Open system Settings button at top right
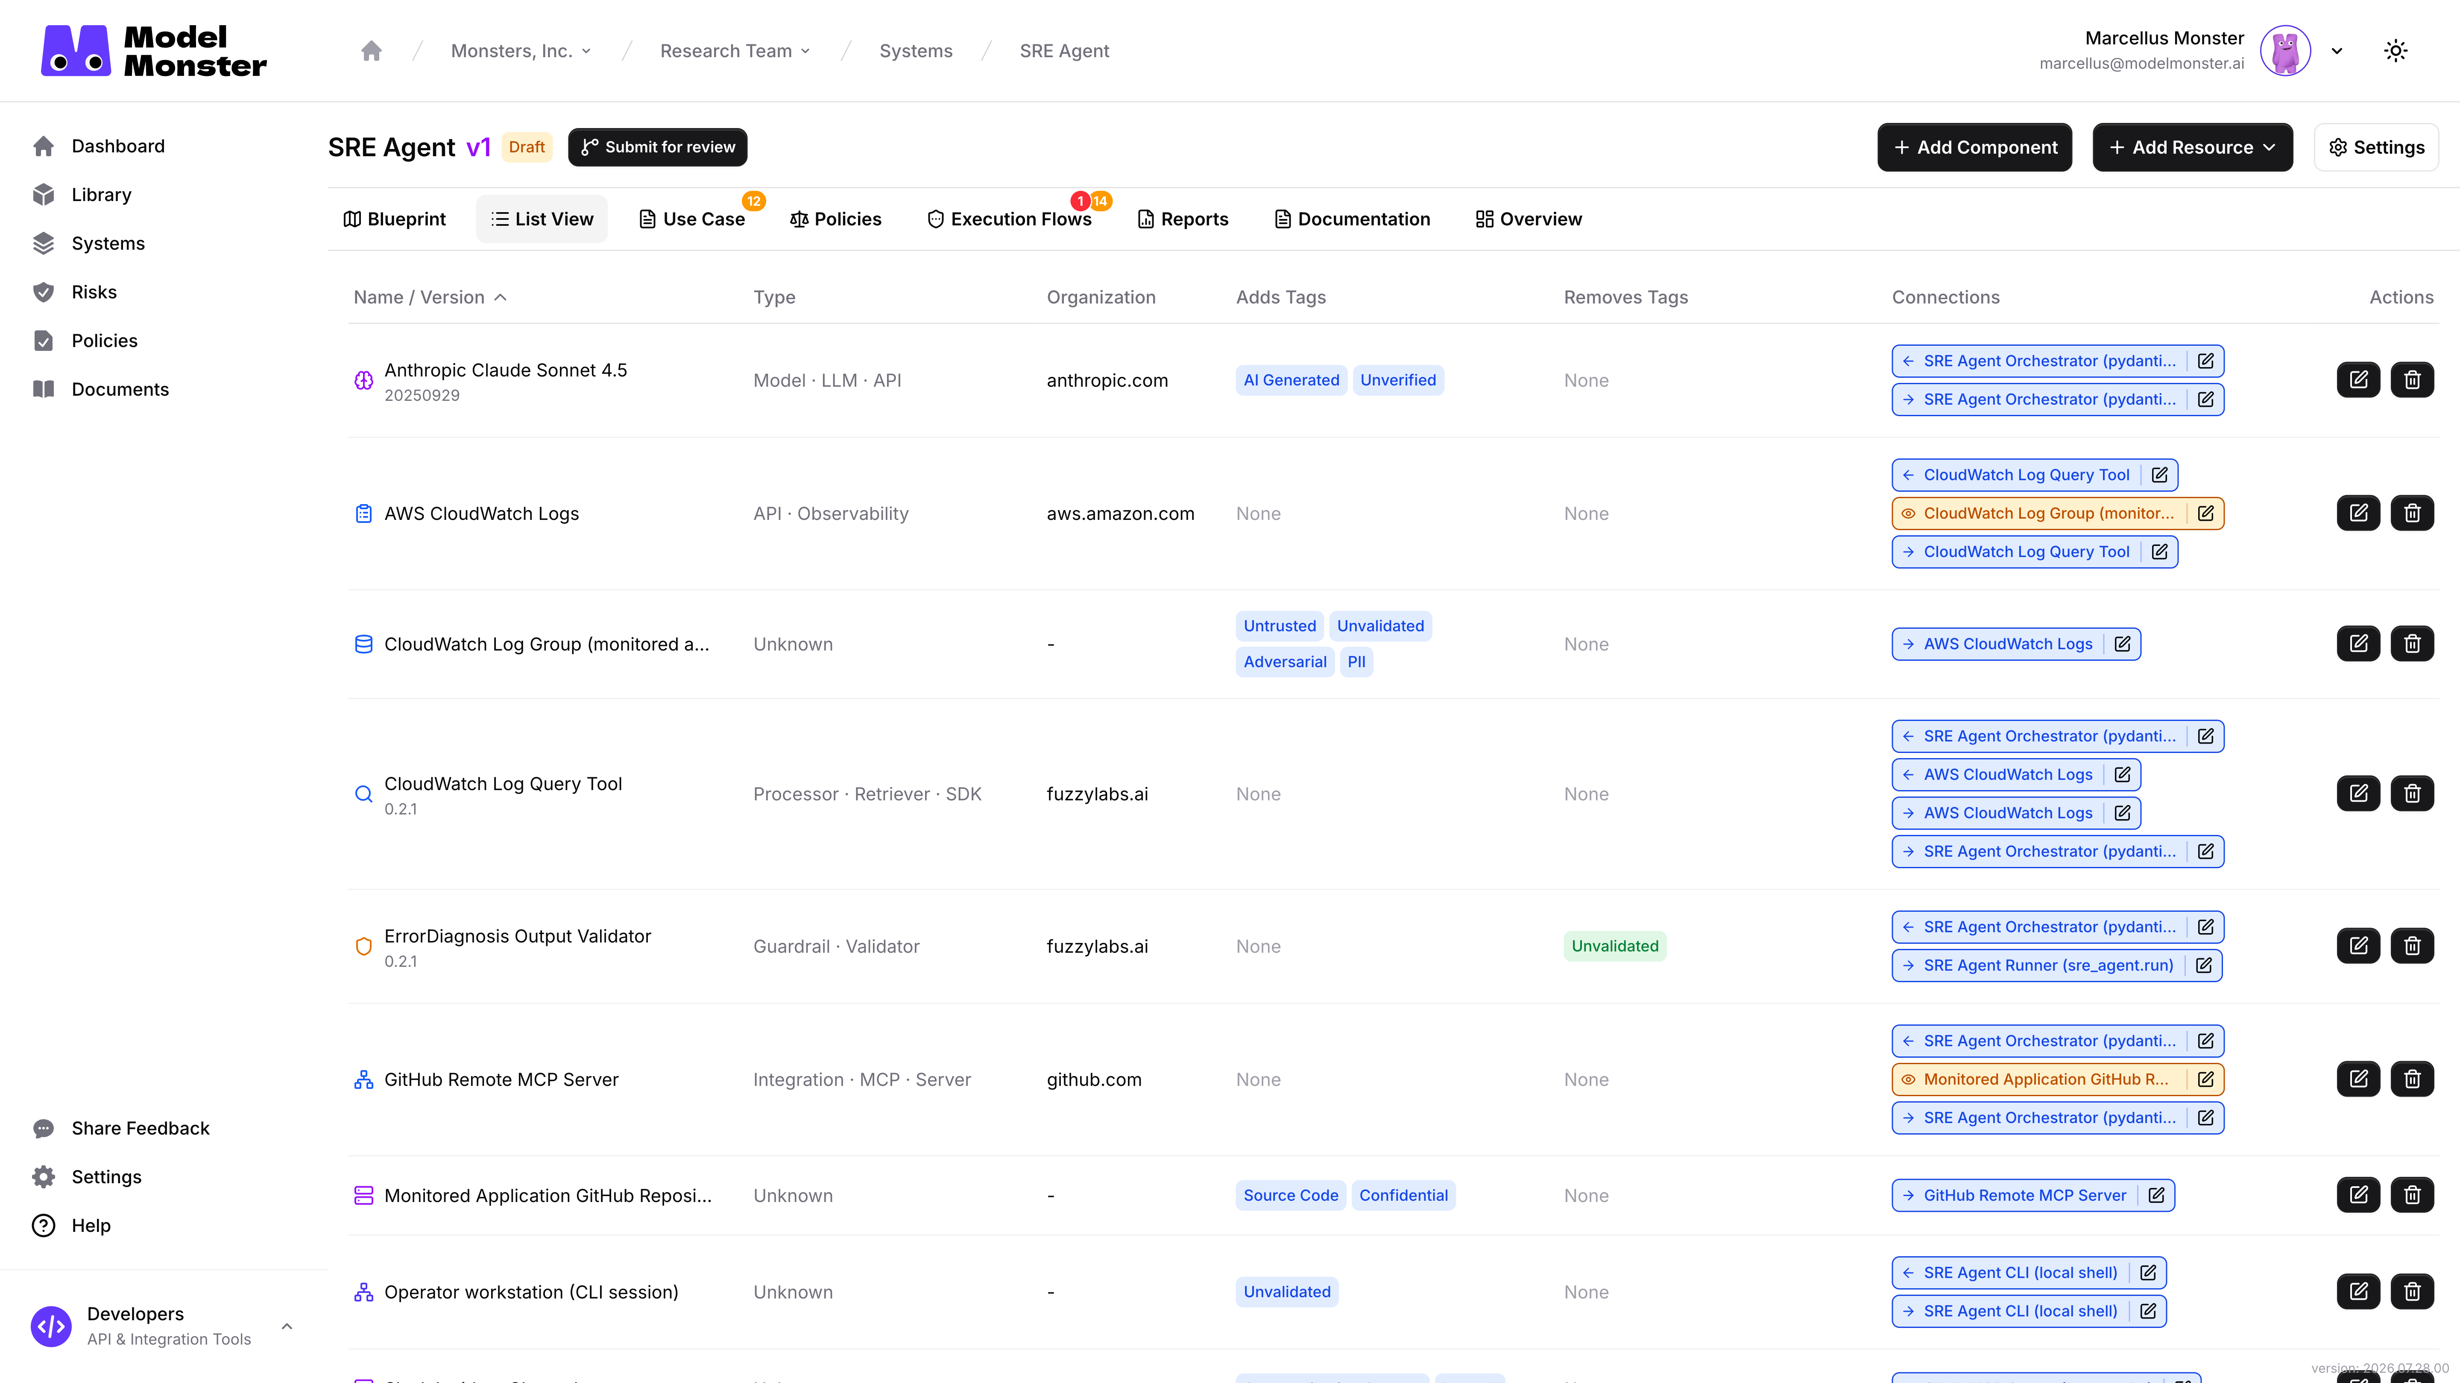 point(2376,147)
